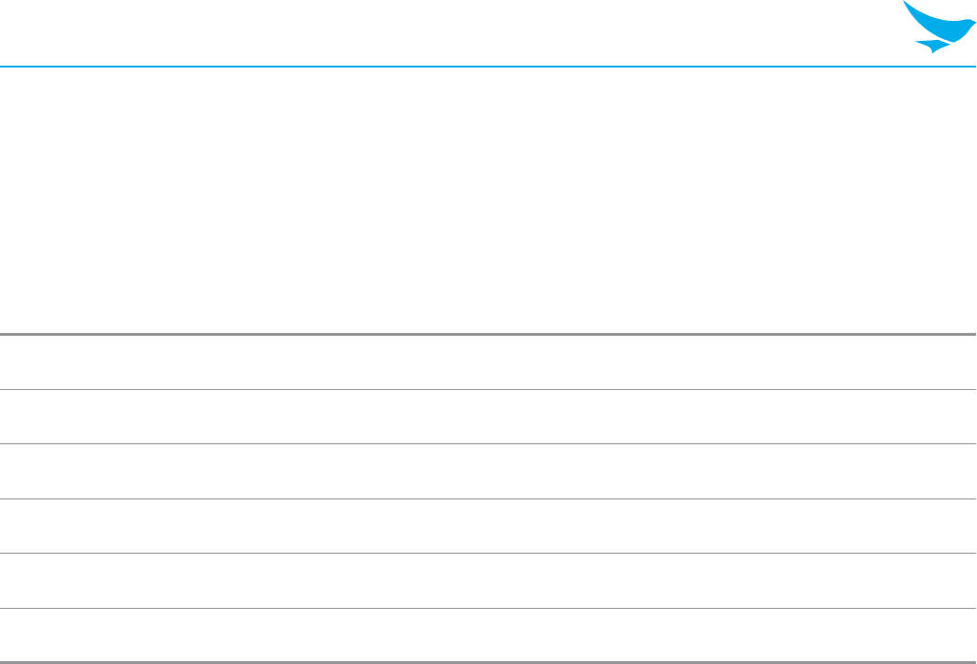
Task: Click the blue bird logo
Action: (939, 27)
